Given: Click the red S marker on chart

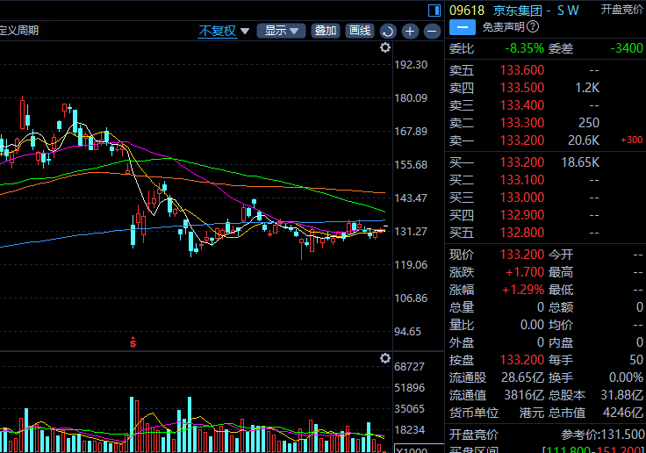Looking at the screenshot, I should point(133,342).
